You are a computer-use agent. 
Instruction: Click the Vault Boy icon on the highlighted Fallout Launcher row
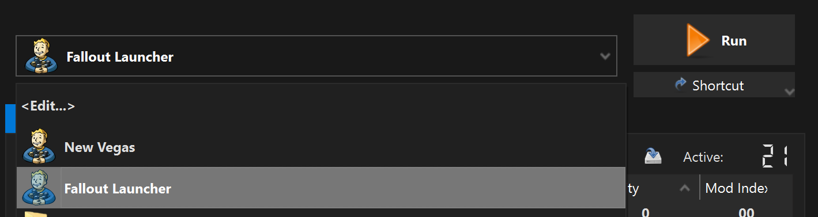pyautogui.click(x=39, y=188)
